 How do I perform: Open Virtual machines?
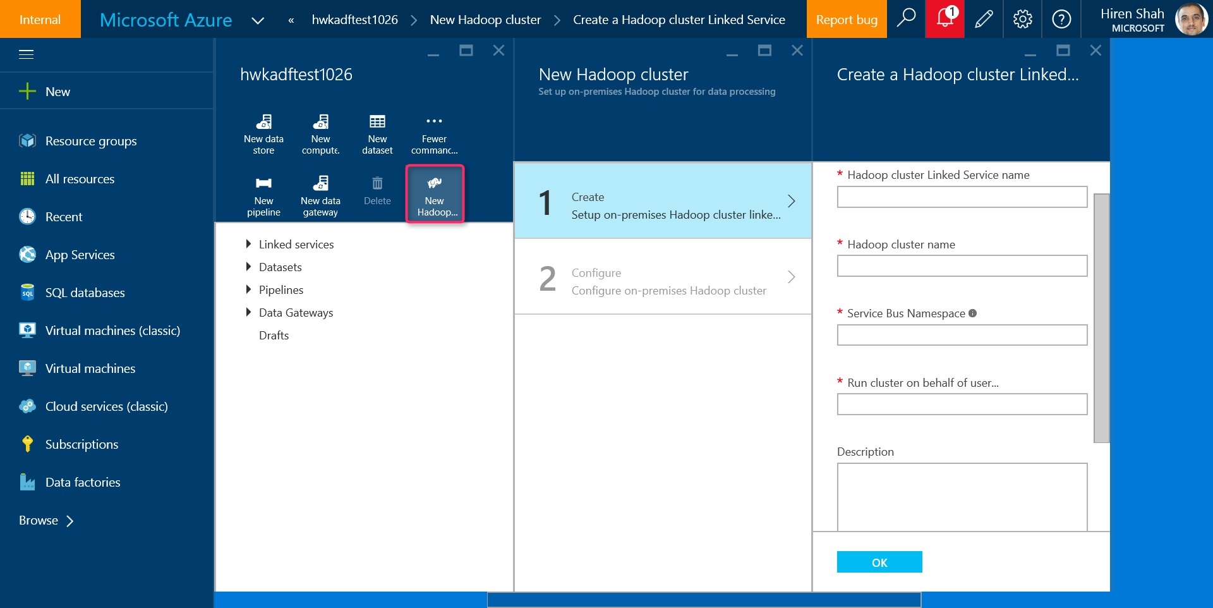77,368
